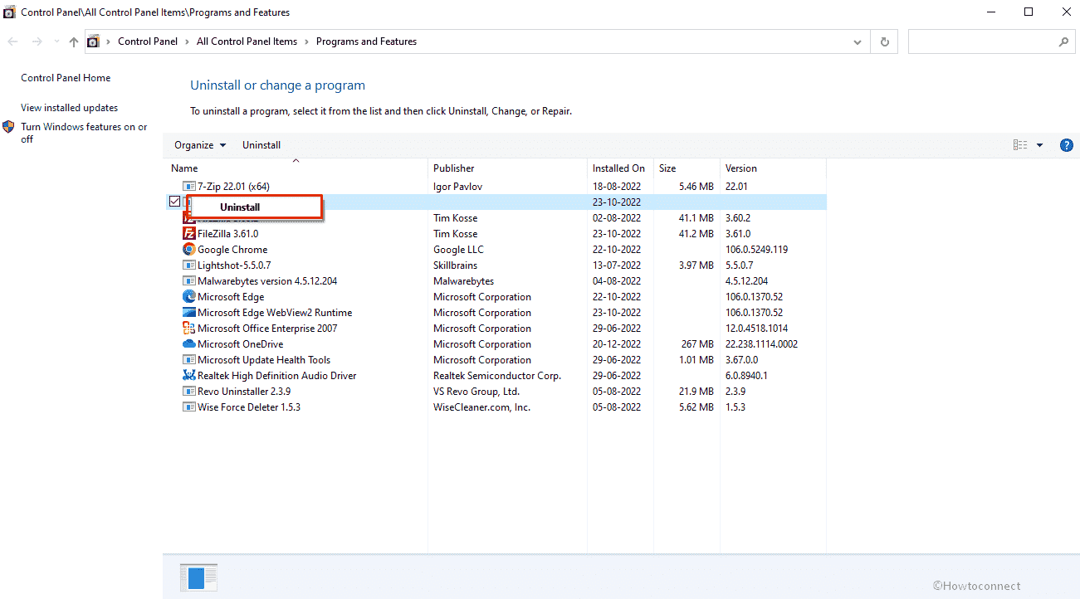The height and width of the screenshot is (599, 1080).
Task: Choose Uninstall from the context menu
Action: 255,207
